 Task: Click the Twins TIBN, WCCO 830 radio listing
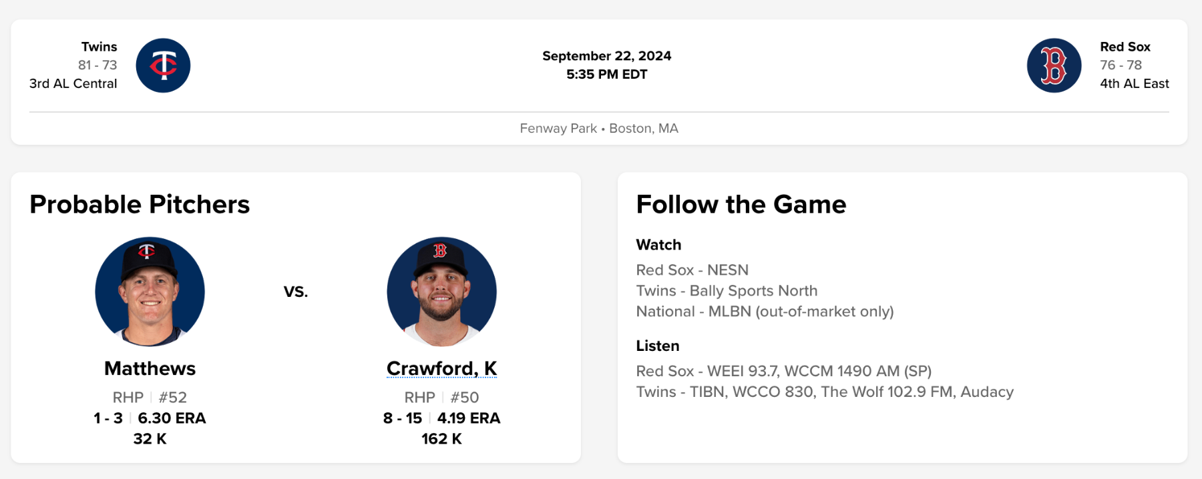825,392
